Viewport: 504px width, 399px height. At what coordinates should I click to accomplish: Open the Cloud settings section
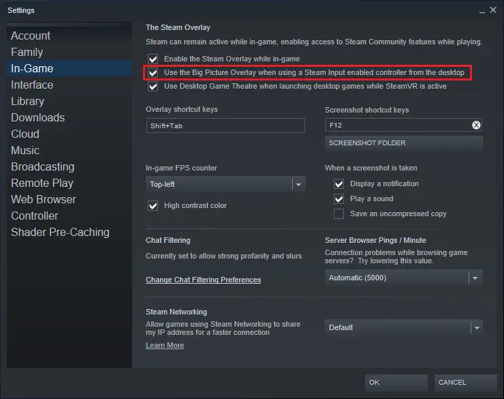[69, 134]
